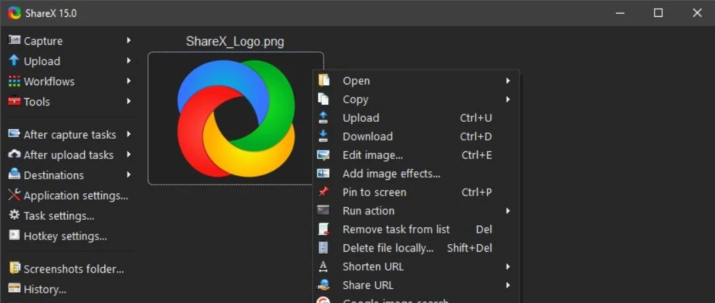
Task: Click the Hotkey settings icon
Action: [x=15, y=235]
